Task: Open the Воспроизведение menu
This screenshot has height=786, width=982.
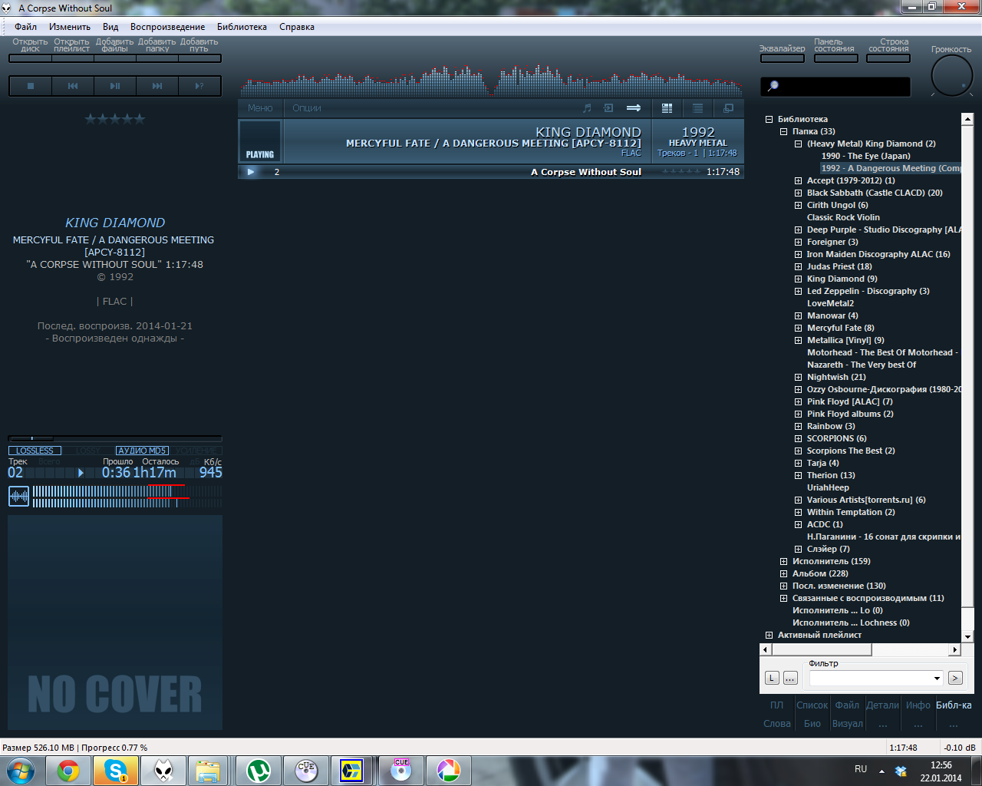Action: (x=168, y=27)
